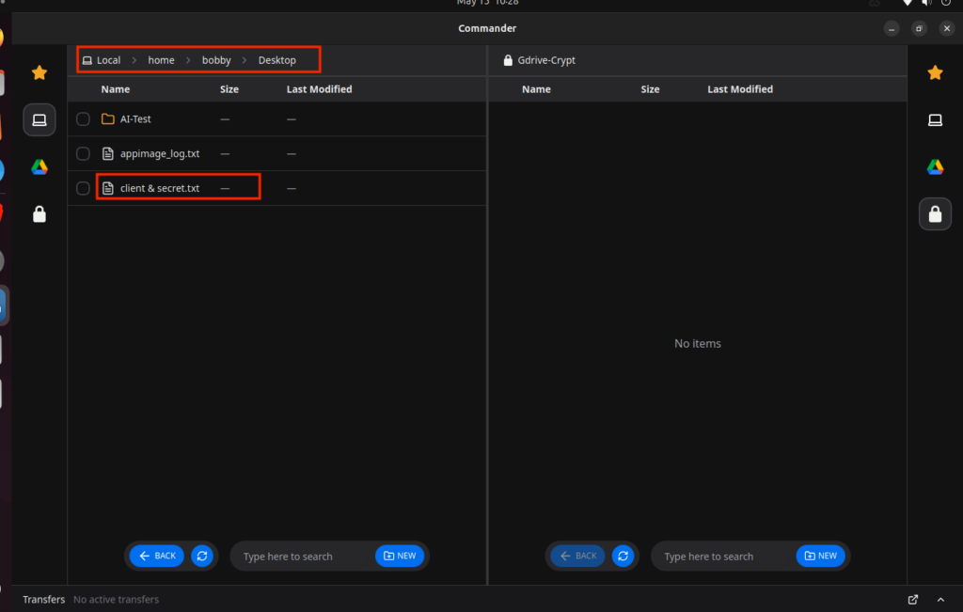
Task: Select Local laptop icon in left sidebar
Action: pyautogui.click(x=39, y=119)
